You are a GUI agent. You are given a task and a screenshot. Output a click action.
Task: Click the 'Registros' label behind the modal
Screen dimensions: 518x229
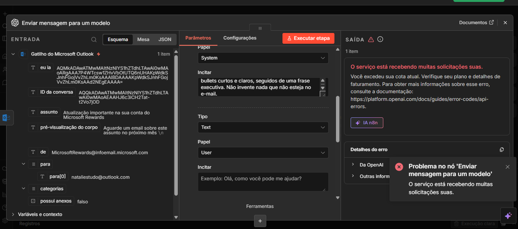[30, 224]
